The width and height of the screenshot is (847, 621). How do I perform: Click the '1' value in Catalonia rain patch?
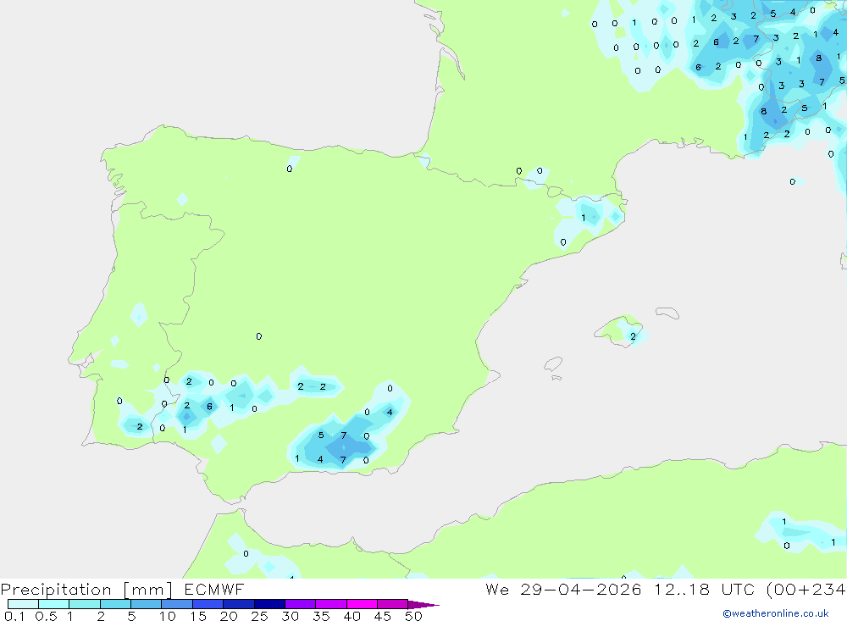coord(583,218)
